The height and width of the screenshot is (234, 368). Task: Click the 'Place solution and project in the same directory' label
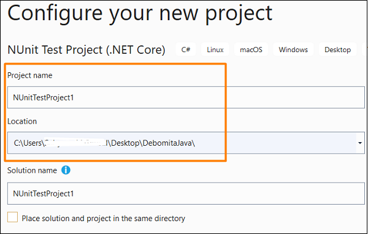point(103,219)
